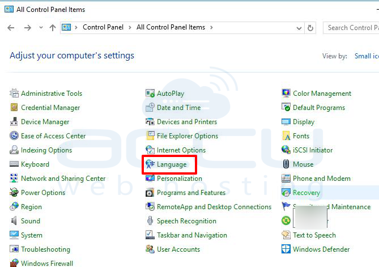Go back with the back arrow
Screen dimensions: 379x267
11,28
